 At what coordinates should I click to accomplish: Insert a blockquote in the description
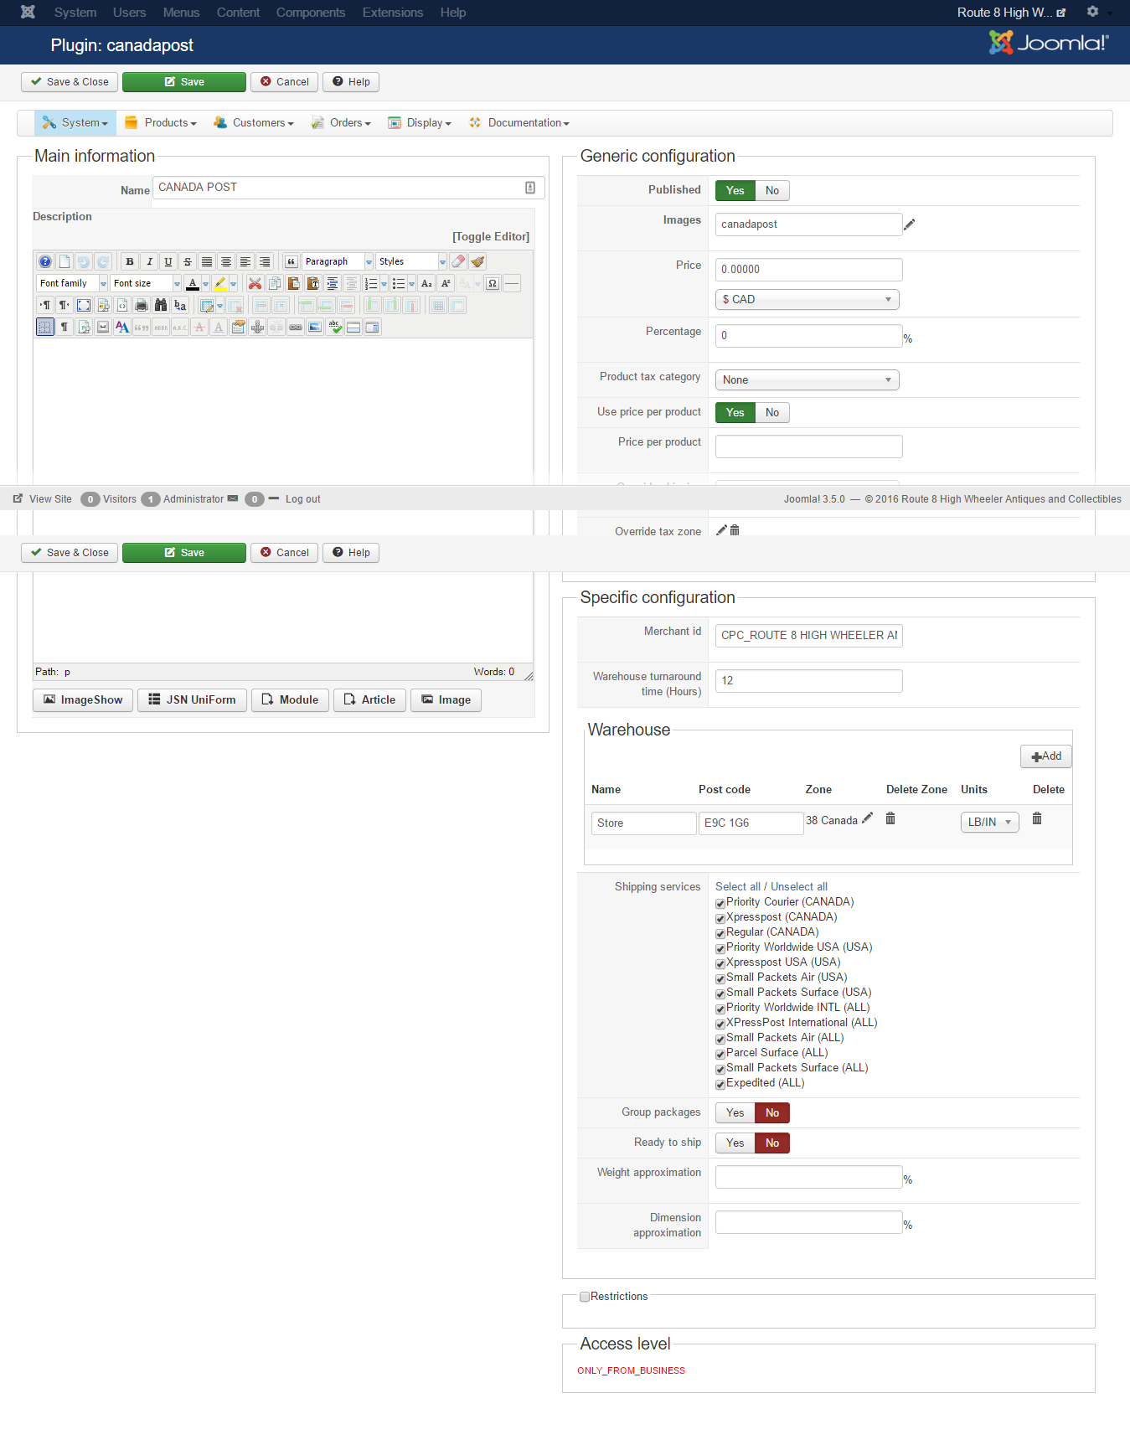click(292, 262)
